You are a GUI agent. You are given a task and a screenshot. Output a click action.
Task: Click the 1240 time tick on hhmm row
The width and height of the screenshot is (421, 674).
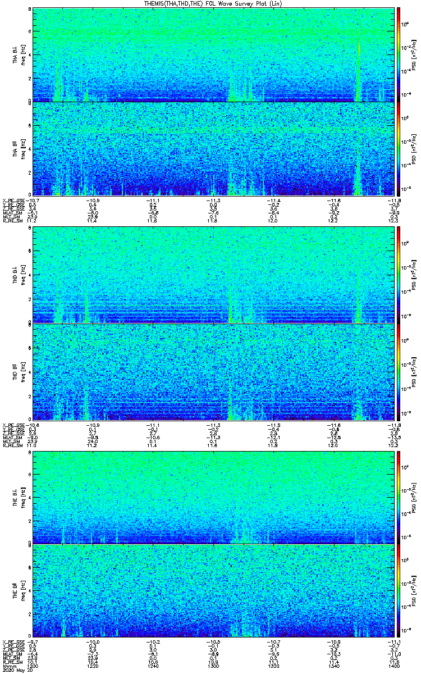coord(153,667)
